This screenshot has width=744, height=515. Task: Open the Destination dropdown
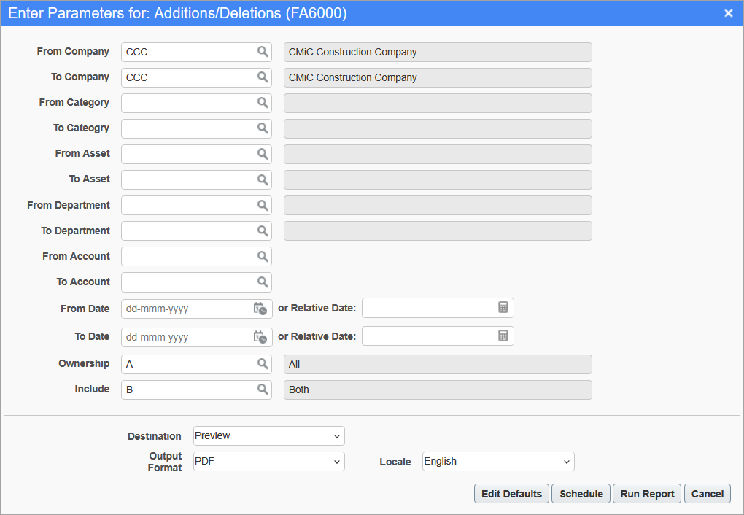(x=268, y=435)
